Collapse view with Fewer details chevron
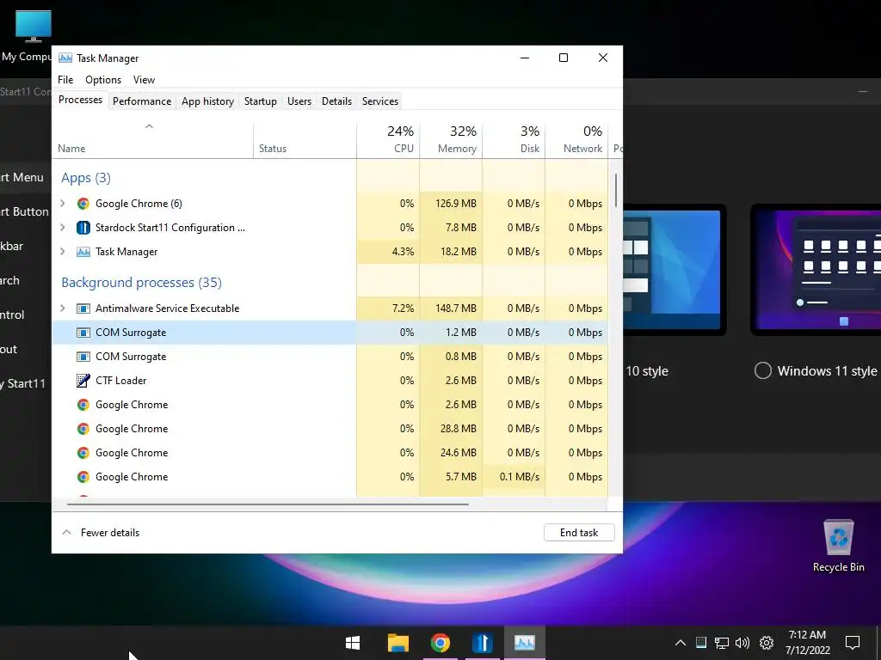Viewport: 881px width, 660px height. [x=66, y=532]
